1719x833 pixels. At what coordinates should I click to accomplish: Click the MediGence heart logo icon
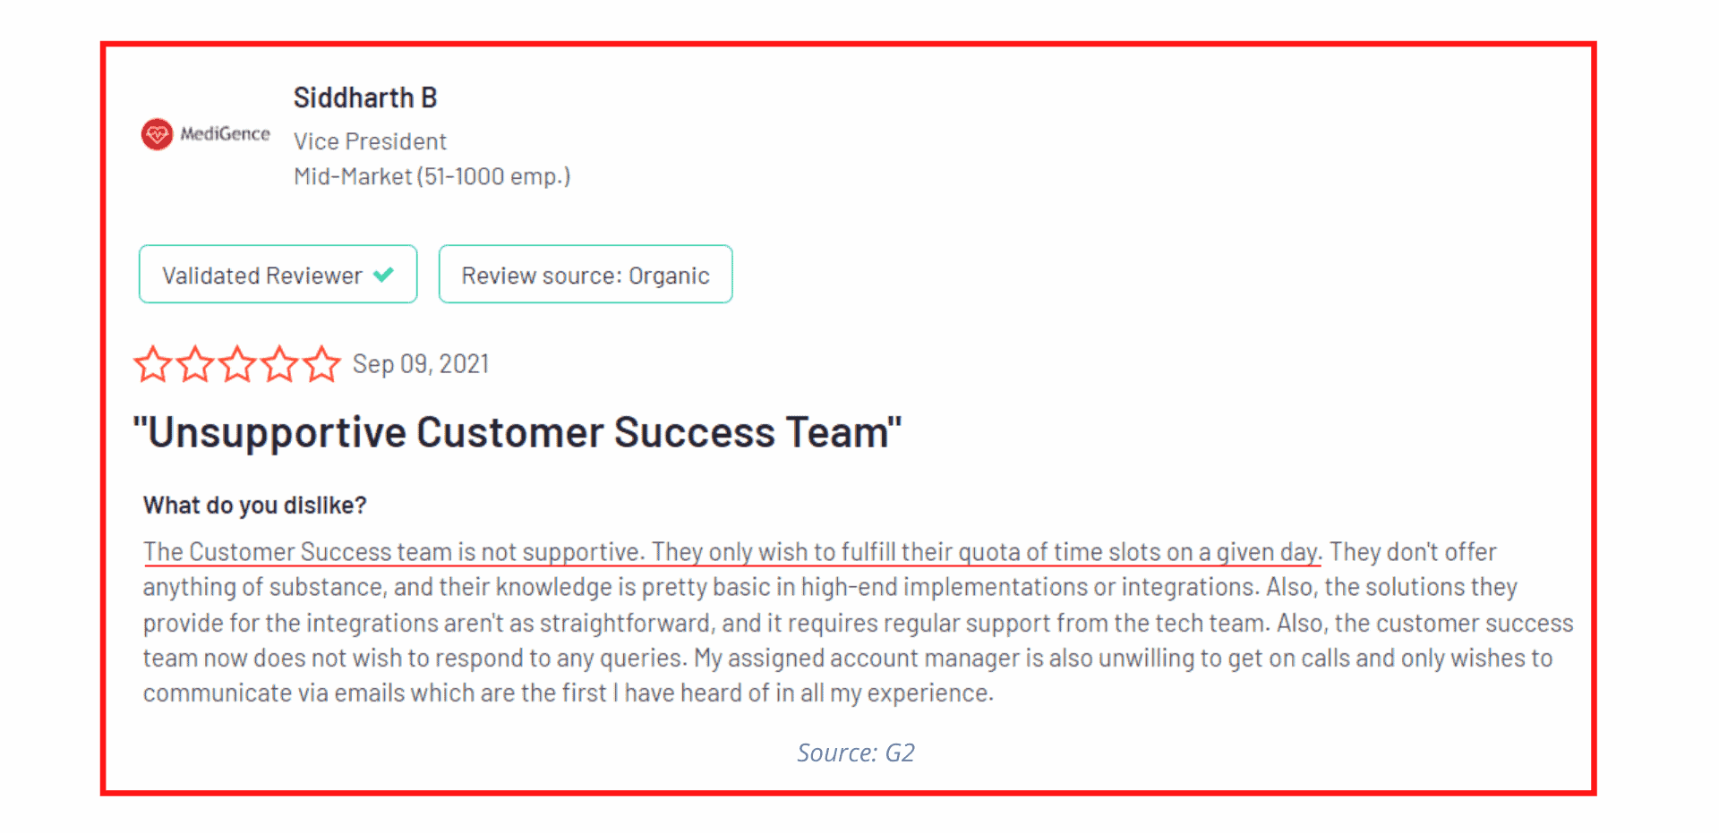pos(157,134)
